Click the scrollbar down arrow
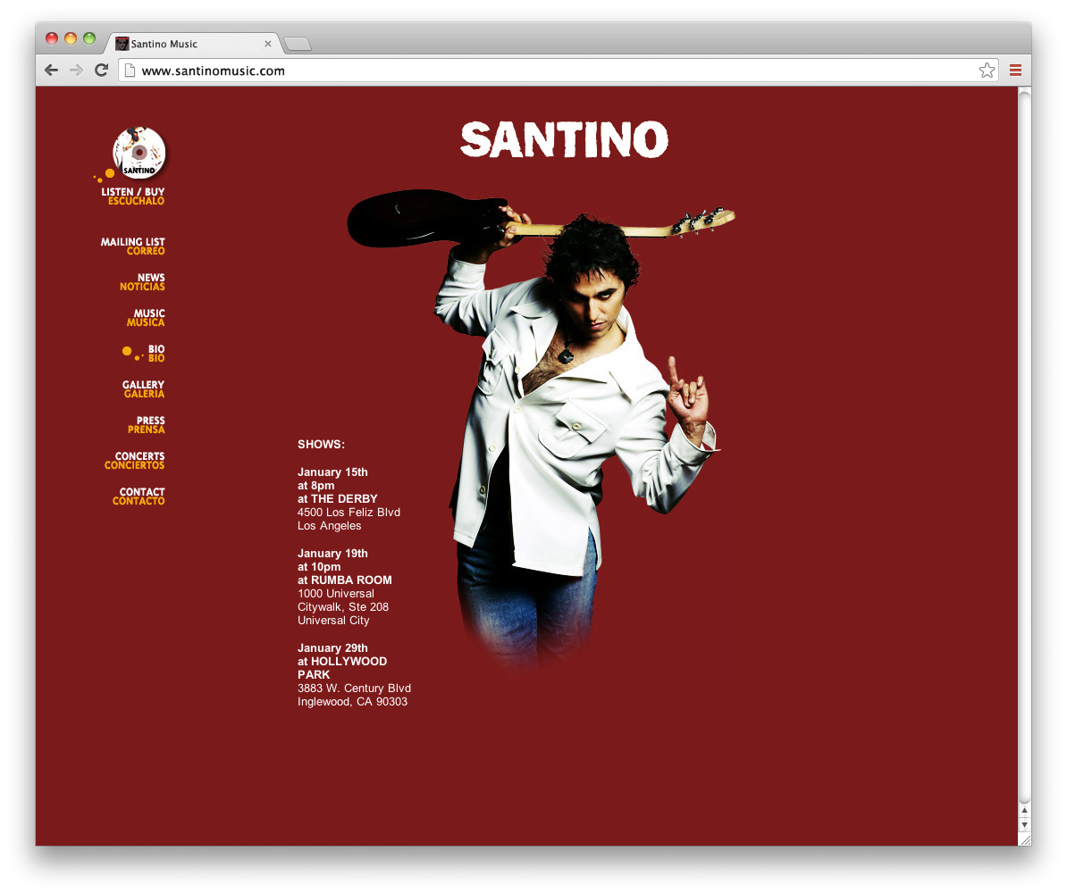This screenshot has height=893, width=1067. pyautogui.click(x=1023, y=826)
